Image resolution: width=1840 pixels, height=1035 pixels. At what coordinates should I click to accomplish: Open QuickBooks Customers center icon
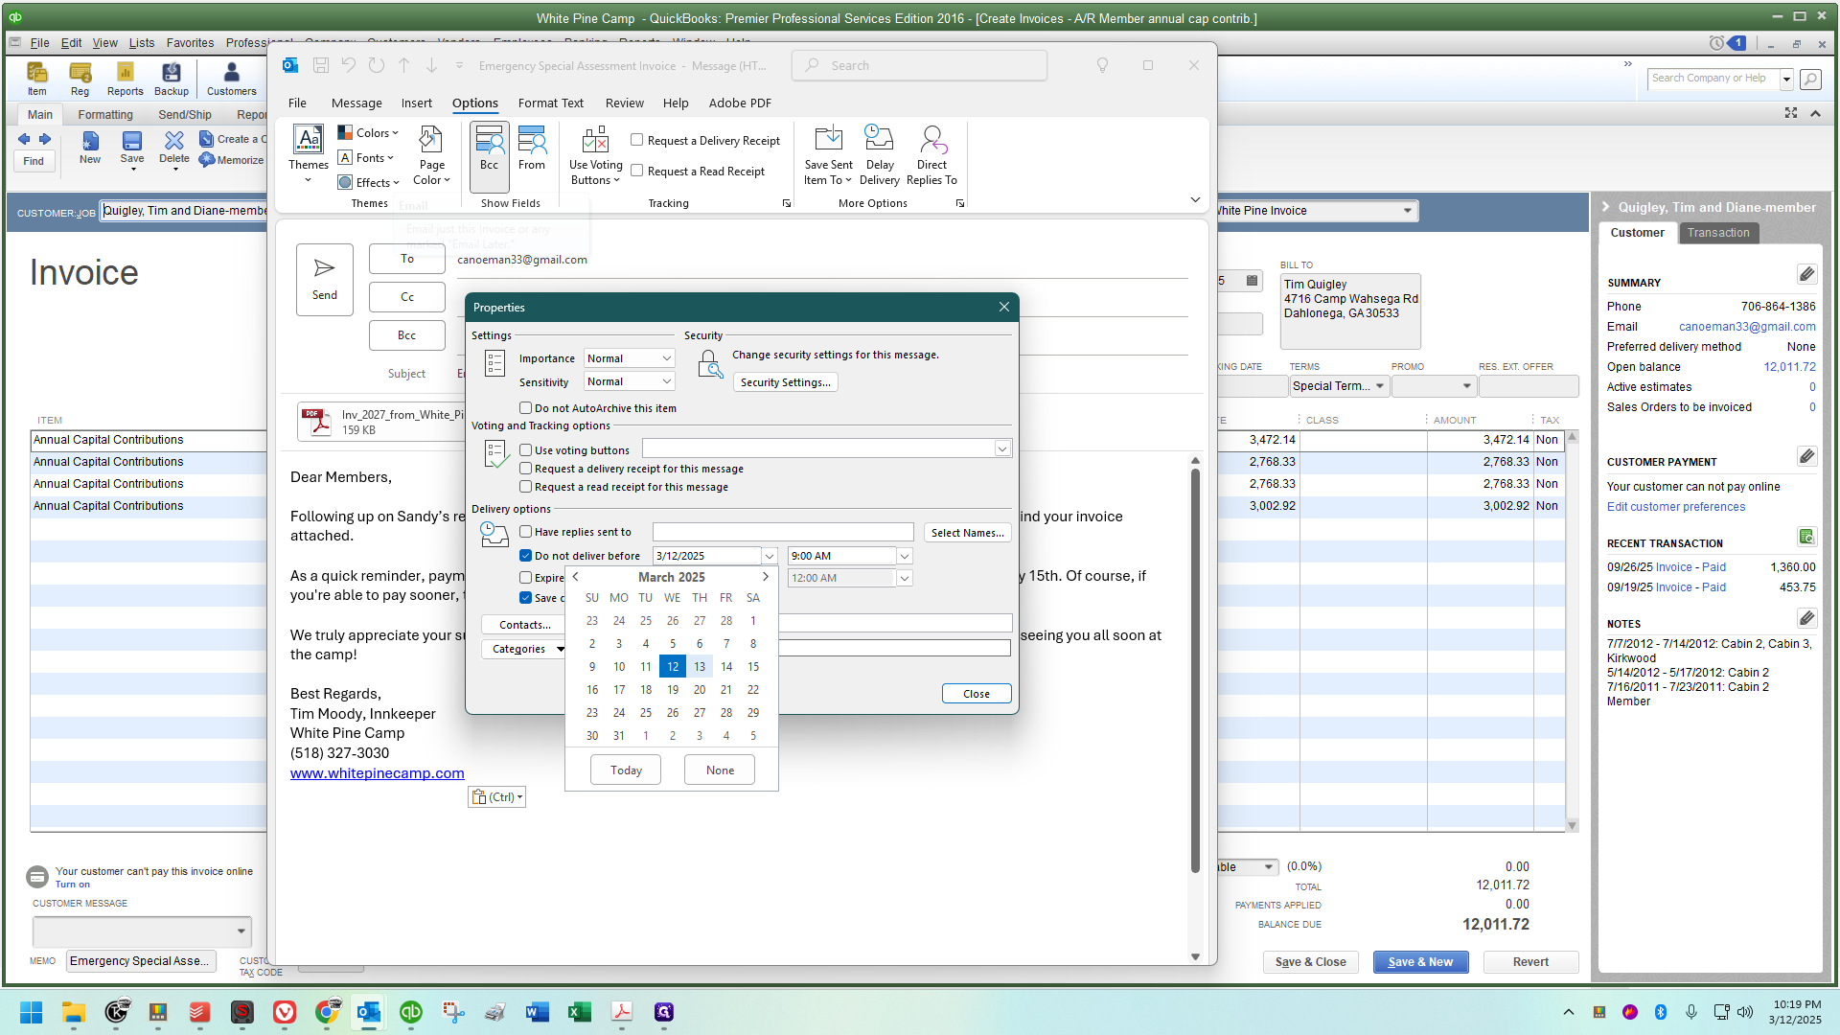[x=231, y=79]
